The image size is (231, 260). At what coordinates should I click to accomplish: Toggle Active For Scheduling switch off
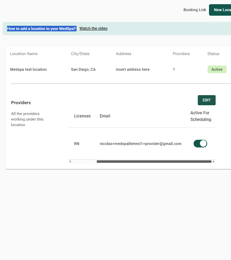(200, 144)
